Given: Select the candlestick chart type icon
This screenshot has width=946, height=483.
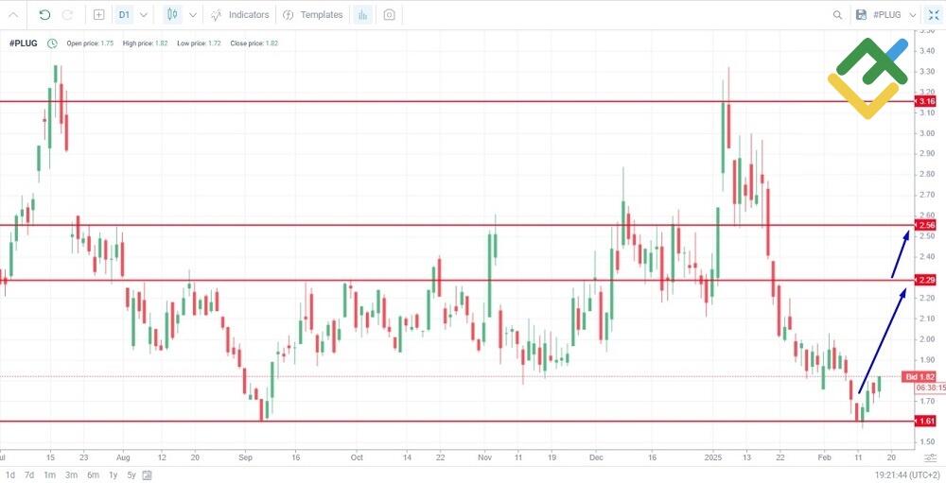Looking at the screenshot, I should [172, 14].
